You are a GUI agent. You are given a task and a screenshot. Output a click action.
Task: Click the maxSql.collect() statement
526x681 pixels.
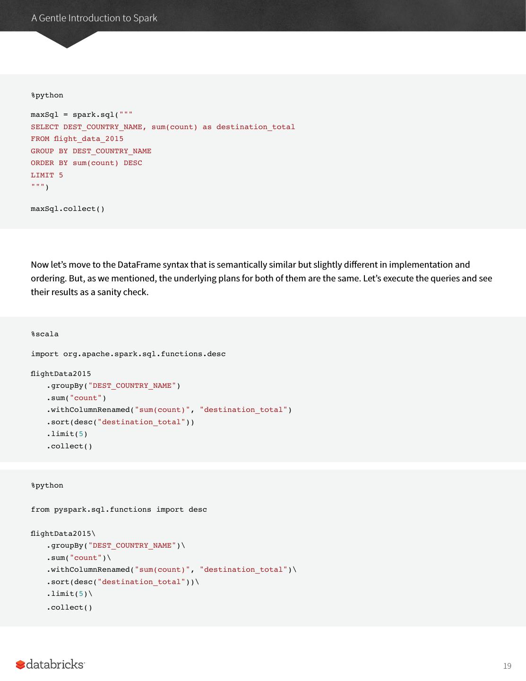(x=68, y=209)
